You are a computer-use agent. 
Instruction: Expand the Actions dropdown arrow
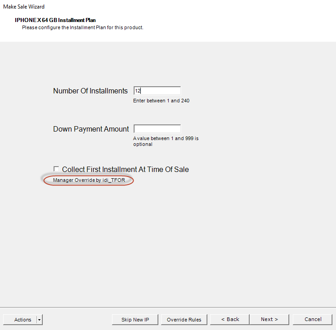(x=40, y=320)
